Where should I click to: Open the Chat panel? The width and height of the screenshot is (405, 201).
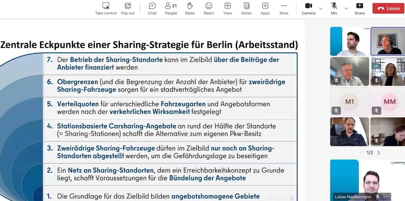(x=152, y=6)
